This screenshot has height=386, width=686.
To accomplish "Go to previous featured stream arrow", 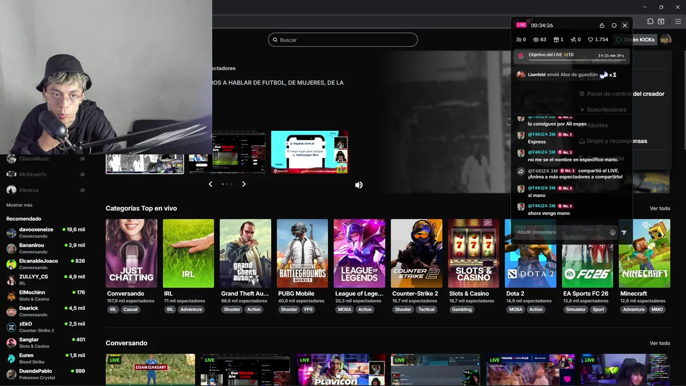I will pyautogui.click(x=211, y=184).
